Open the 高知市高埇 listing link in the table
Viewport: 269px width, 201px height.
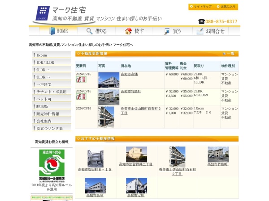pyautogui.click(x=129, y=74)
